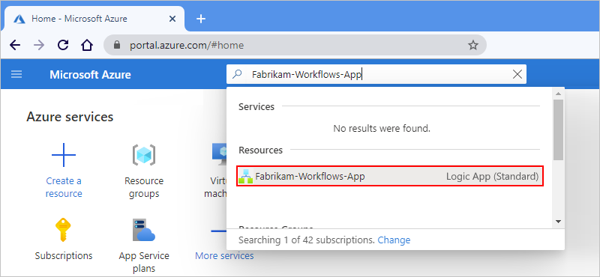Click the Subscriptions label
The width and height of the screenshot is (600, 277).
[64, 255]
